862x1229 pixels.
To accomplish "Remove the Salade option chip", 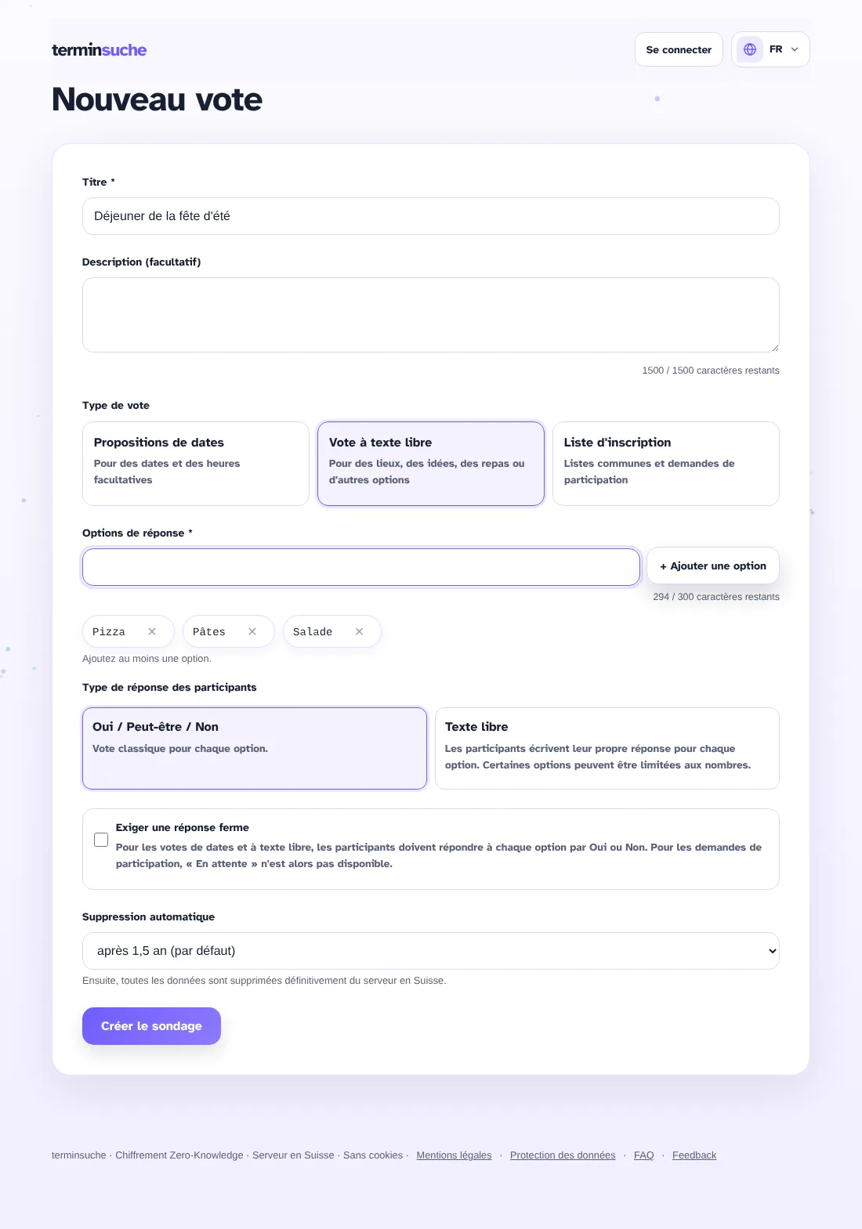I will [359, 631].
